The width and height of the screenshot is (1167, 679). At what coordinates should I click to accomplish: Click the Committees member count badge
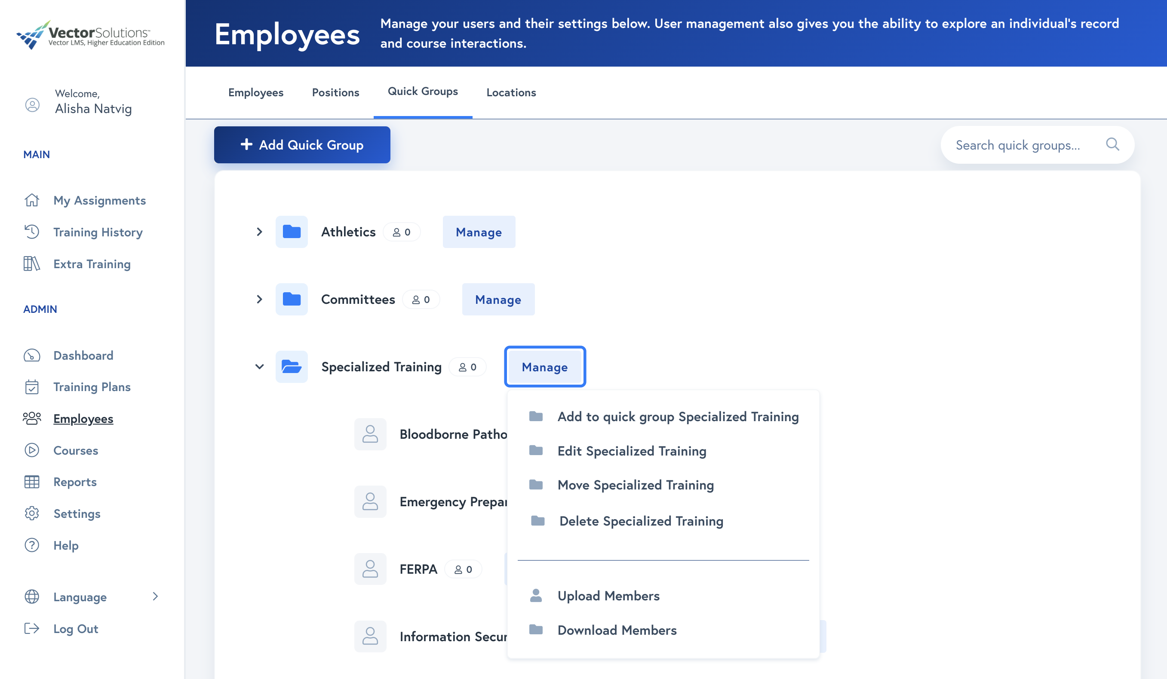[x=421, y=299]
